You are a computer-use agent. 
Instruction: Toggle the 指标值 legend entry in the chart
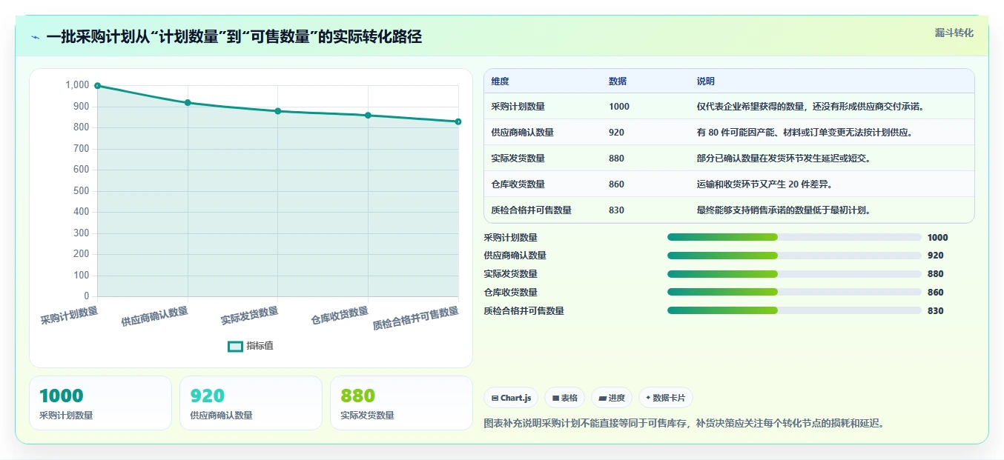tap(251, 346)
